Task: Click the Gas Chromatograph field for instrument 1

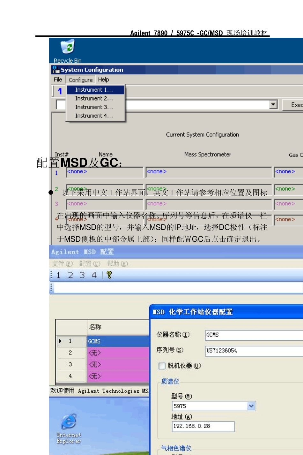Action: pos(288,172)
